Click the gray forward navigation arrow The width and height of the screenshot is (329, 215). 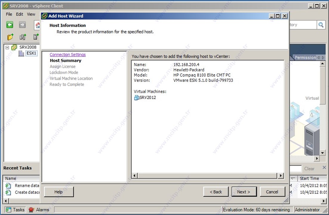pos(22,25)
